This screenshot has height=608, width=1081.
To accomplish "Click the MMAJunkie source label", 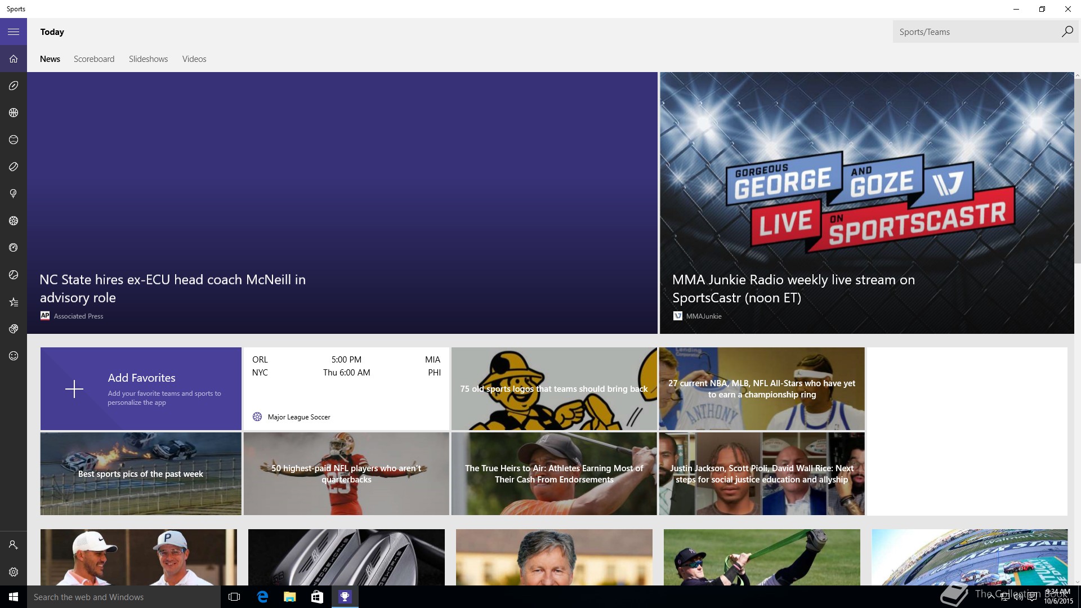I will pos(704,316).
